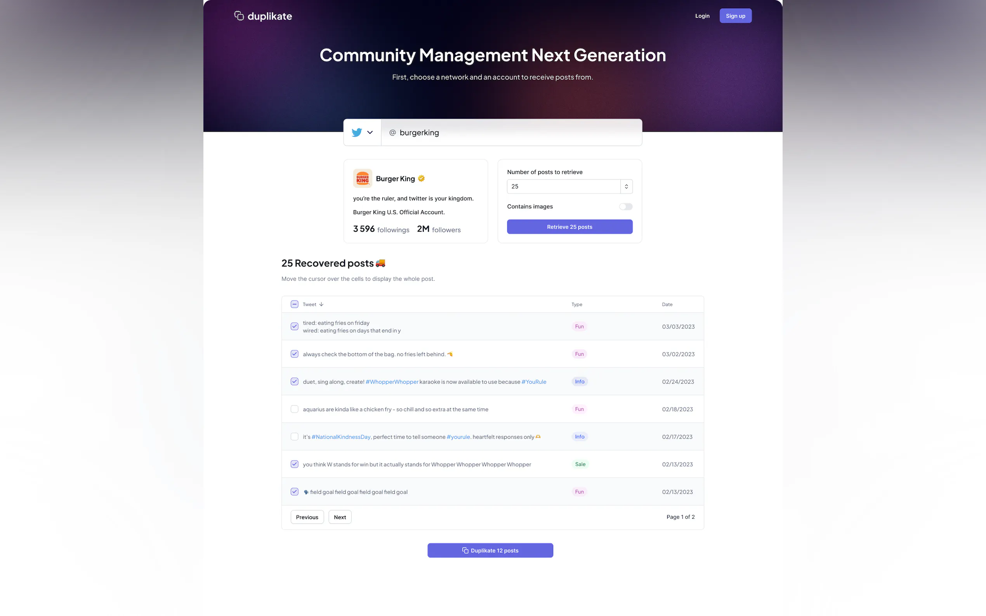Click the Twitter bird network icon
The width and height of the screenshot is (986, 616).
point(357,132)
